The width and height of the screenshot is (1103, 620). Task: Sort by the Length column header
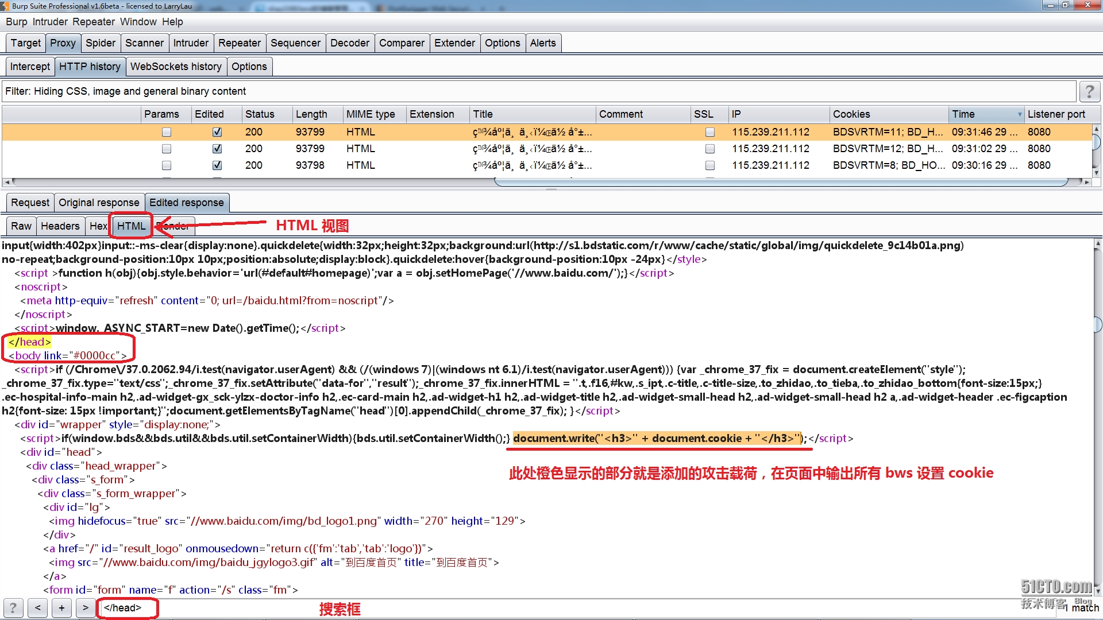click(317, 114)
